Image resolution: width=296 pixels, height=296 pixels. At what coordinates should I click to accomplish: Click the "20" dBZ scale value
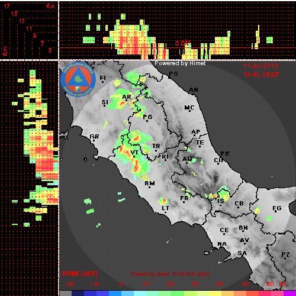click(170, 284)
